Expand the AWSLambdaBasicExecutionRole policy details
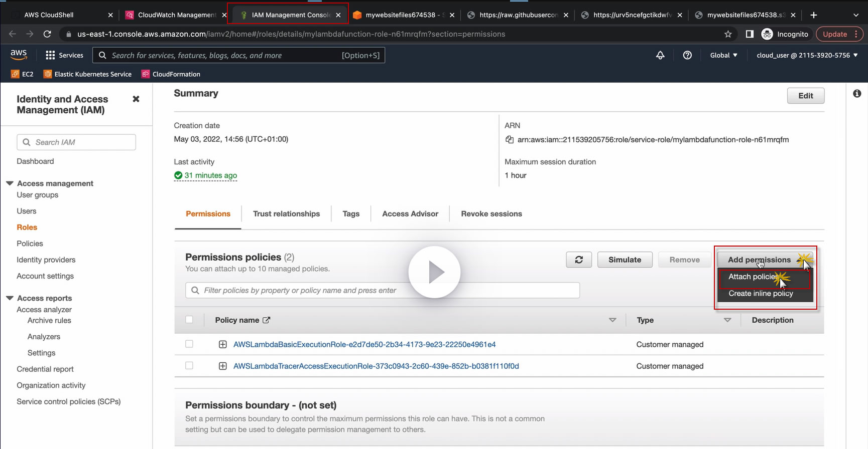The image size is (868, 449). (x=223, y=344)
